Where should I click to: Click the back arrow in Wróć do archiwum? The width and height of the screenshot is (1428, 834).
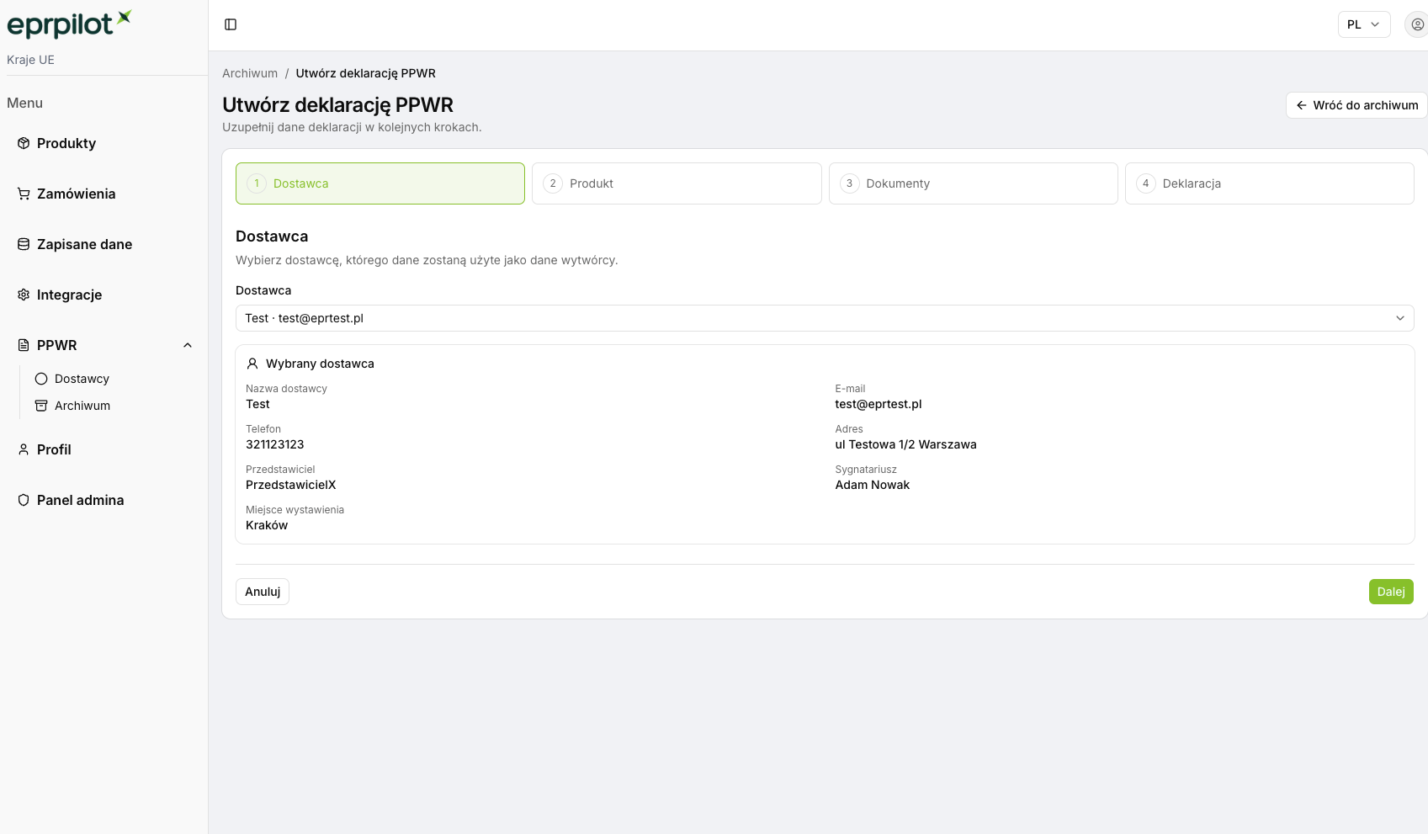[1301, 105]
